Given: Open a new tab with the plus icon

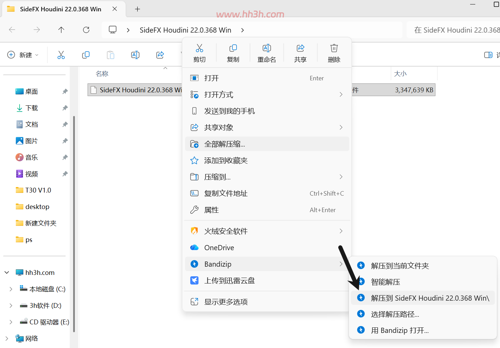Looking at the screenshot, I should tap(137, 9).
